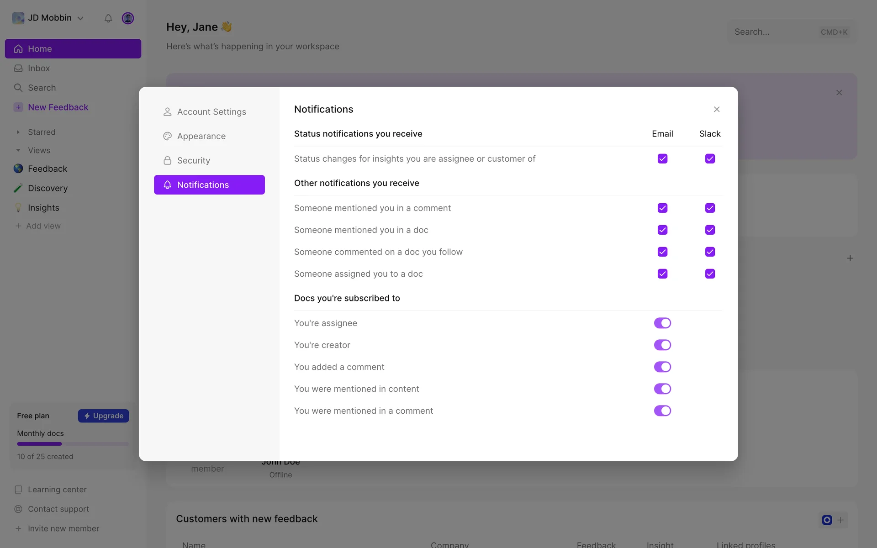Turn off You were mentioned in content toggle
This screenshot has height=548, width=877.
tap(662, 389)
